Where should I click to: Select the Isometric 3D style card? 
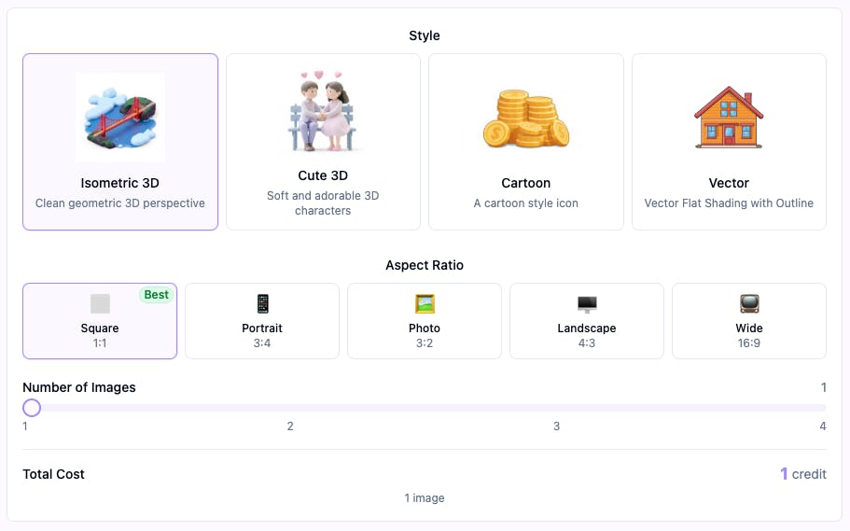(x=120, y=142)
